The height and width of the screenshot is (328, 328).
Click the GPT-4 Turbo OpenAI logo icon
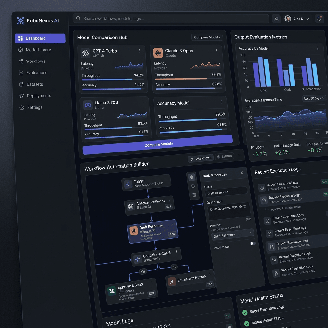[85, 53]
